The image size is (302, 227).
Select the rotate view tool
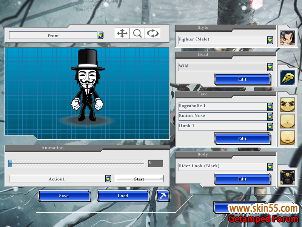pyautogui.click(x=153, y=33)
